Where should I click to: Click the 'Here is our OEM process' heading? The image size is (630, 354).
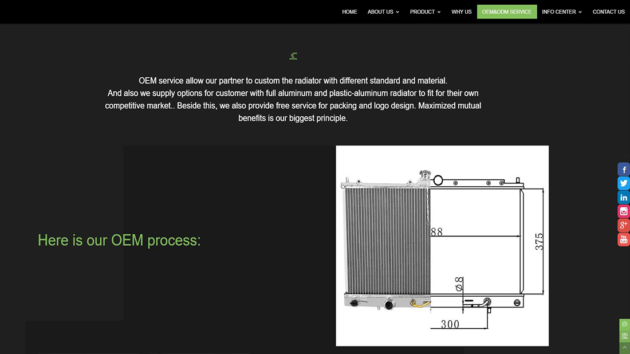(x=119, y=240)
